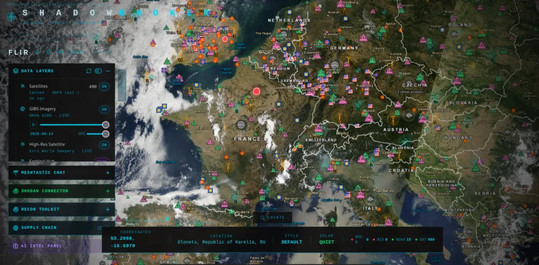
Task: Open the gear settings icon beside FLIR
Action: pos(60,52)
